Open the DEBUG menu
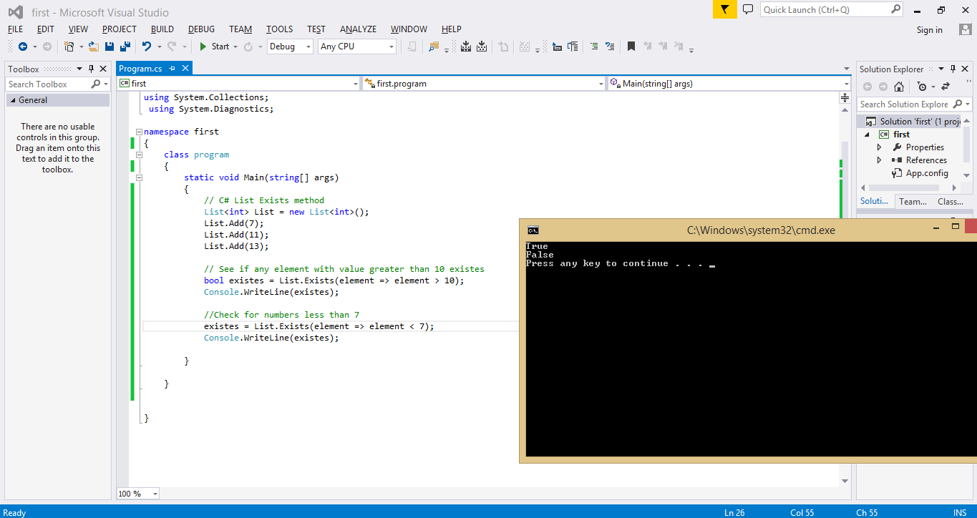The height and width of the screenshot is (518, 977). pos(201,29)
